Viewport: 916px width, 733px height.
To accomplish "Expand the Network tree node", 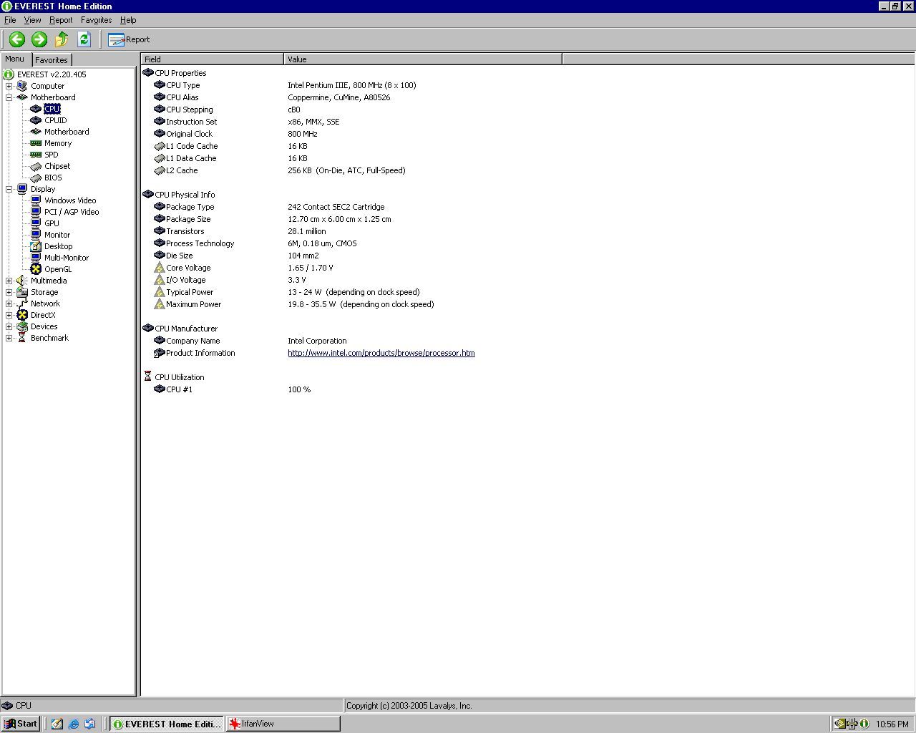I will [9, 304].
